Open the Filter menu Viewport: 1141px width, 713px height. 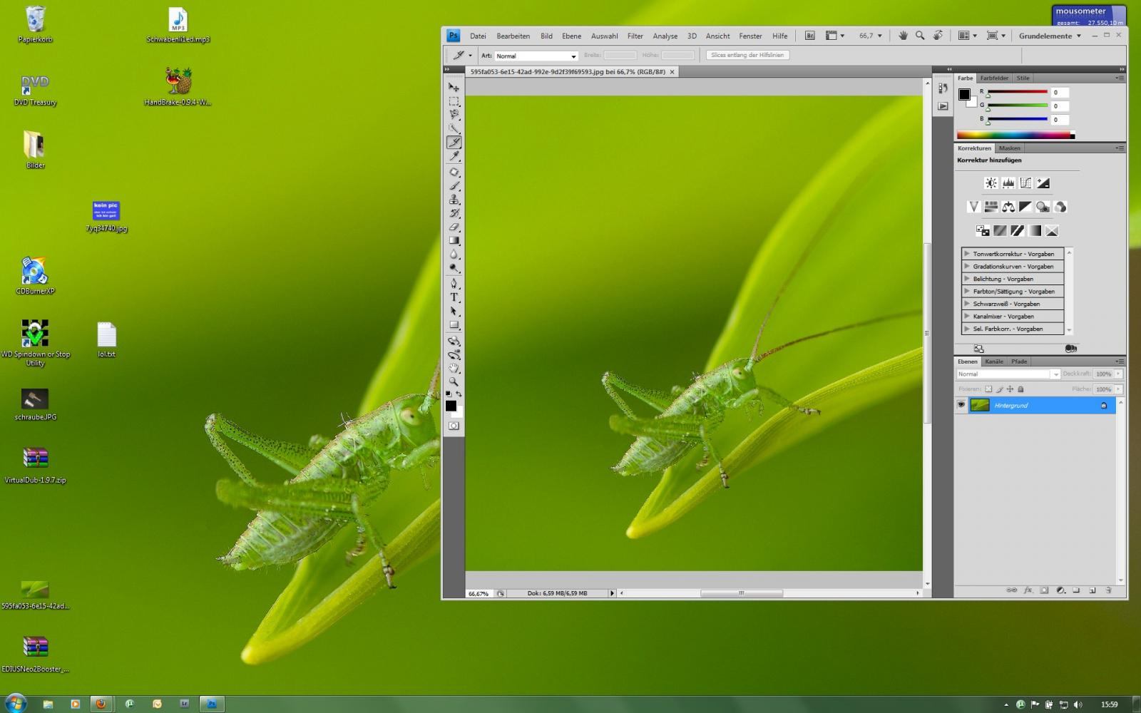point(635,36)
